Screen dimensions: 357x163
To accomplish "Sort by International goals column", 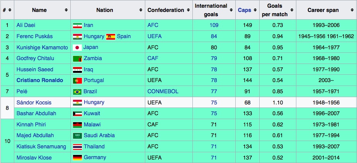I will (231, 10).
